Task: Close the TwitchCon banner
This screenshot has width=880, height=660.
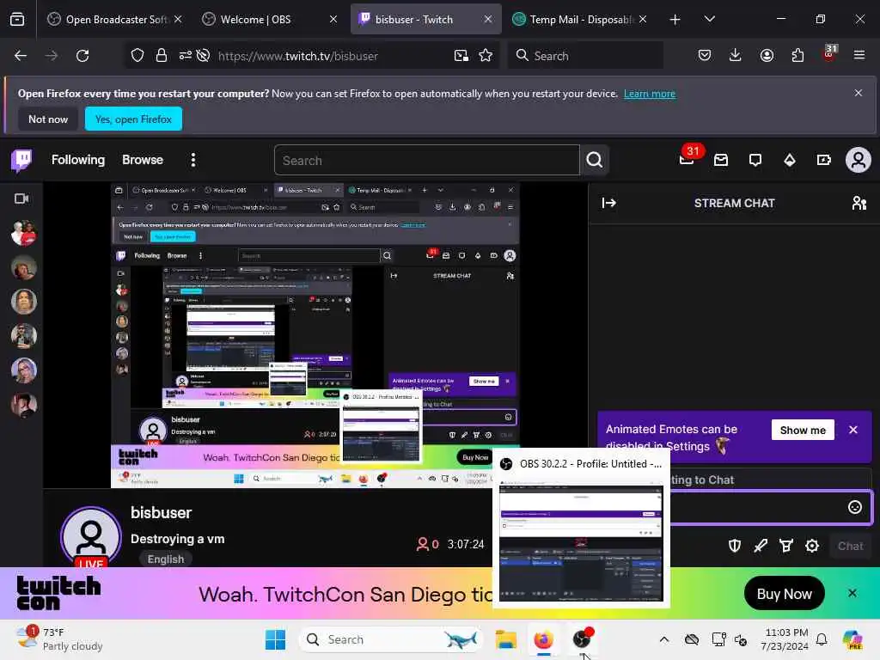Action: click(x=852, y=593)
